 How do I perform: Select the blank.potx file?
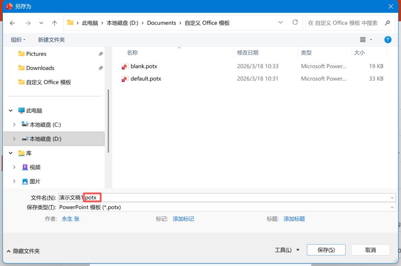[144, 66]
